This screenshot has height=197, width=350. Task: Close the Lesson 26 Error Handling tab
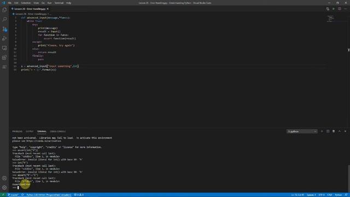tap(48, 9)
